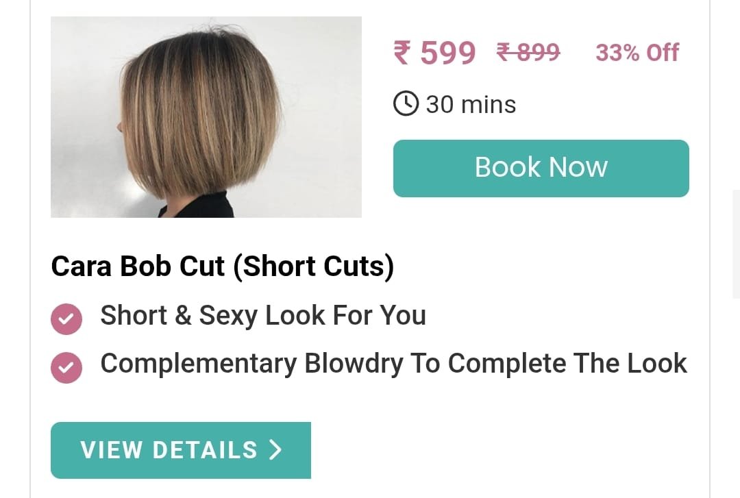Click the rupee symbol before 599
Image resolution: width=740 pixels, height=498 pixels.
pyautogui.click(x=402, y=52)
